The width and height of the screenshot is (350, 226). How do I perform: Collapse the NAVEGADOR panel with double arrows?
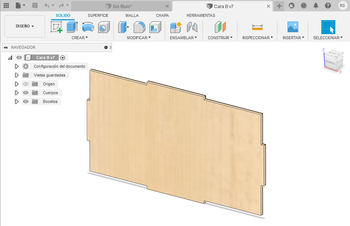coord(6,47)
